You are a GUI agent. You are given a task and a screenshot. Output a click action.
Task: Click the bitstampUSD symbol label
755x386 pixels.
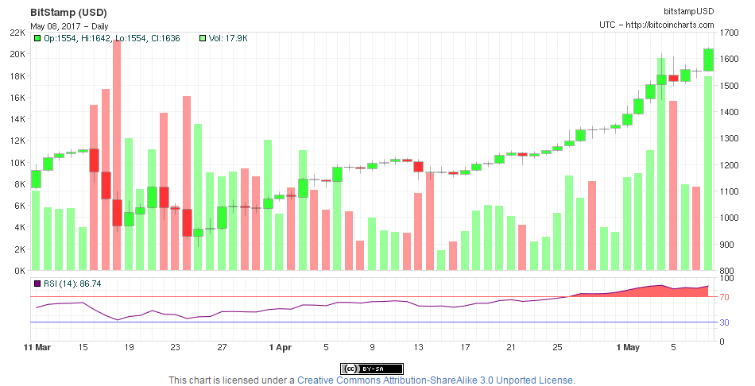pyautogui.click(x=689, y=11)
